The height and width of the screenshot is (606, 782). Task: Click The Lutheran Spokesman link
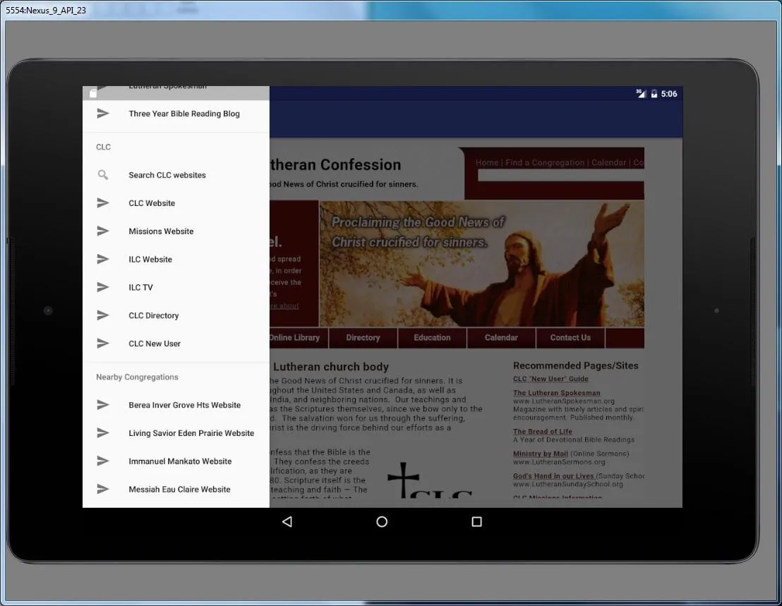point(557,393)
